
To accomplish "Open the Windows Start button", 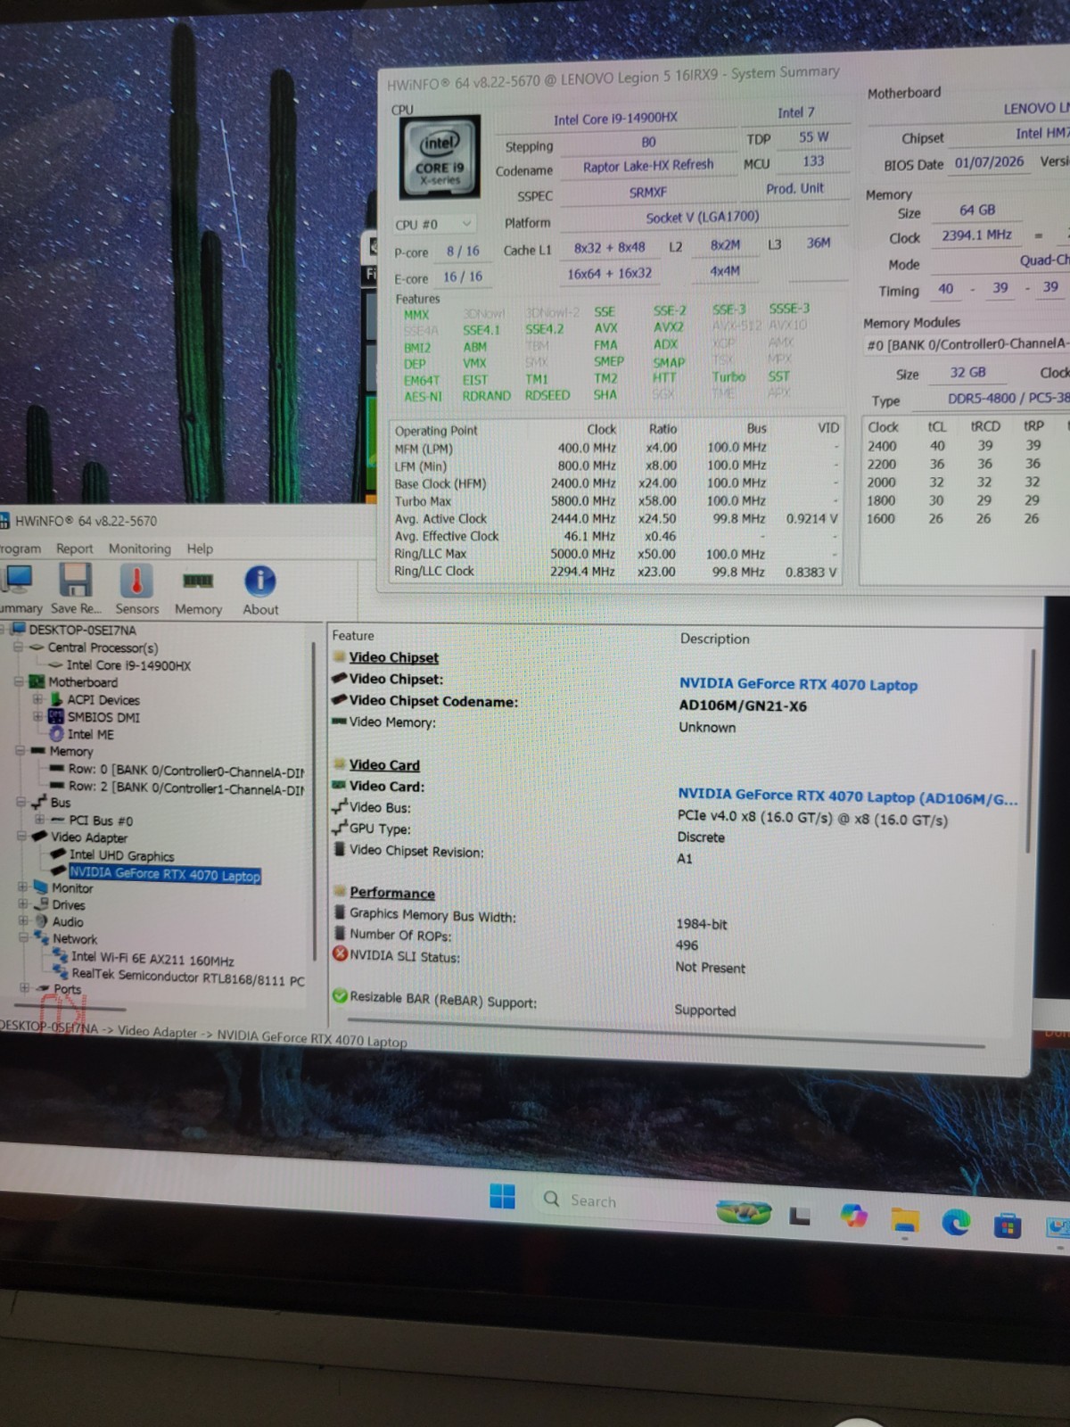I will coord(502,1197).
